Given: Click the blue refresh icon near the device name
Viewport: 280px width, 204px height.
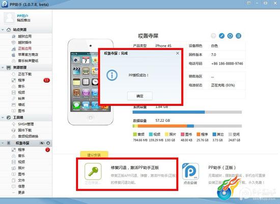Looking at the screenshot, I should pyautogui.click(x=230, y=36).
